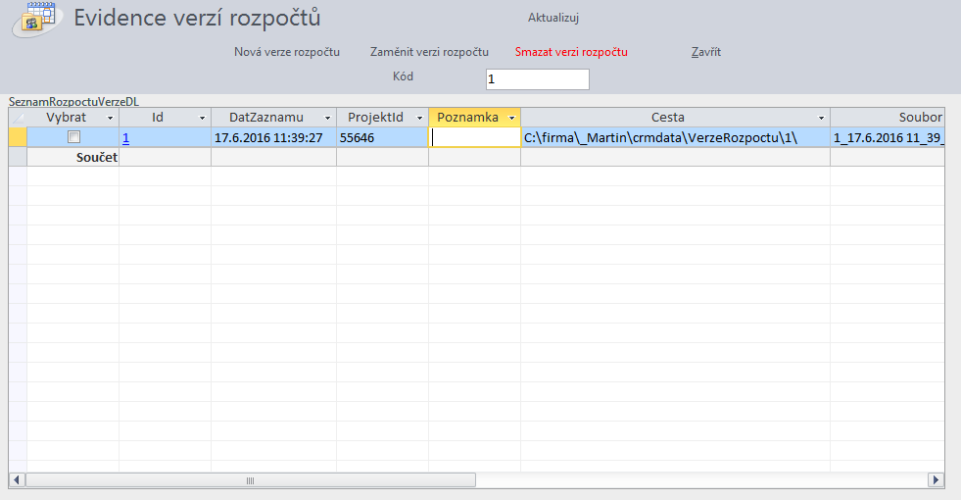Tick the Vybrat checkbox in first row

pos(73,138)
